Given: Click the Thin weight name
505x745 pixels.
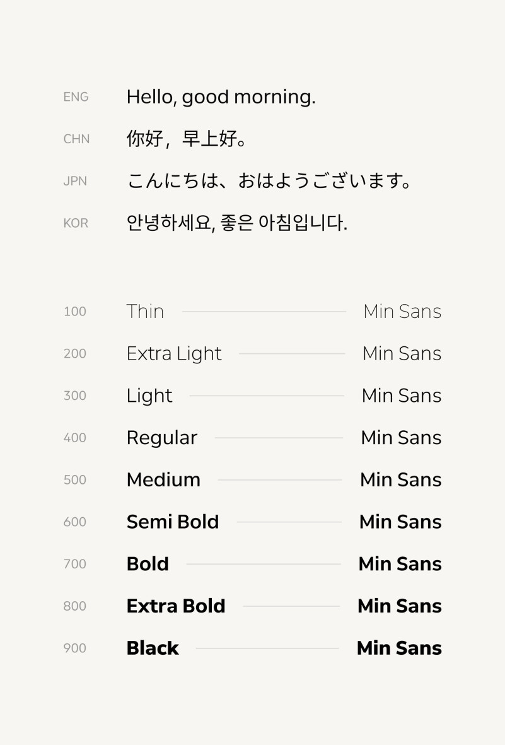Looking at the screenshot, I should [x=145, y=312].
